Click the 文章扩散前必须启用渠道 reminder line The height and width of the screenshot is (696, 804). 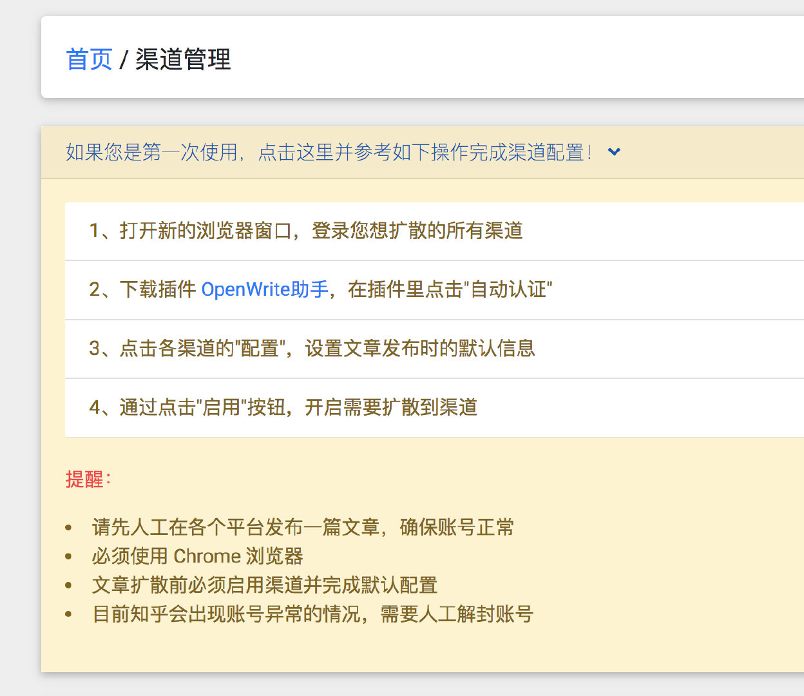click(x=265, y=585)
